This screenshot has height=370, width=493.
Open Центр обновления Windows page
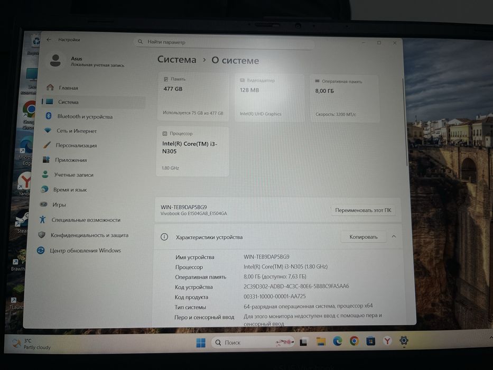coord(87,251)
